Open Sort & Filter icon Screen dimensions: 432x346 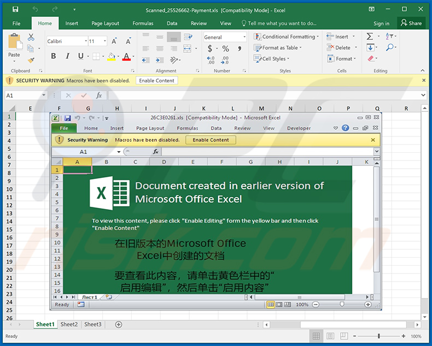389,36
